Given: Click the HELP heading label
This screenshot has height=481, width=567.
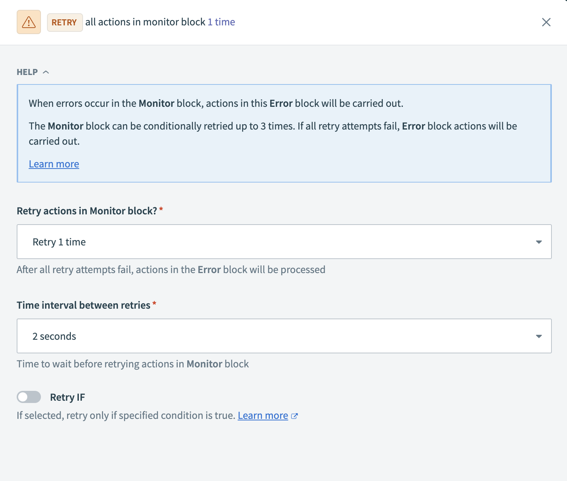Looking at the screenshot, I should (27, 72).
